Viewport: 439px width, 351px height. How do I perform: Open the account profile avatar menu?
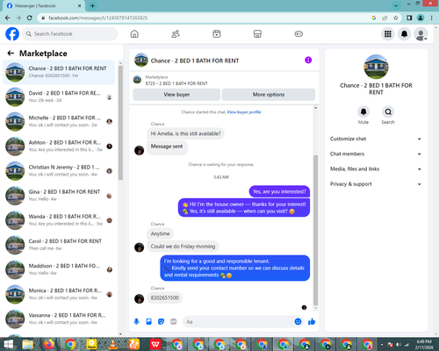point(421,34)
